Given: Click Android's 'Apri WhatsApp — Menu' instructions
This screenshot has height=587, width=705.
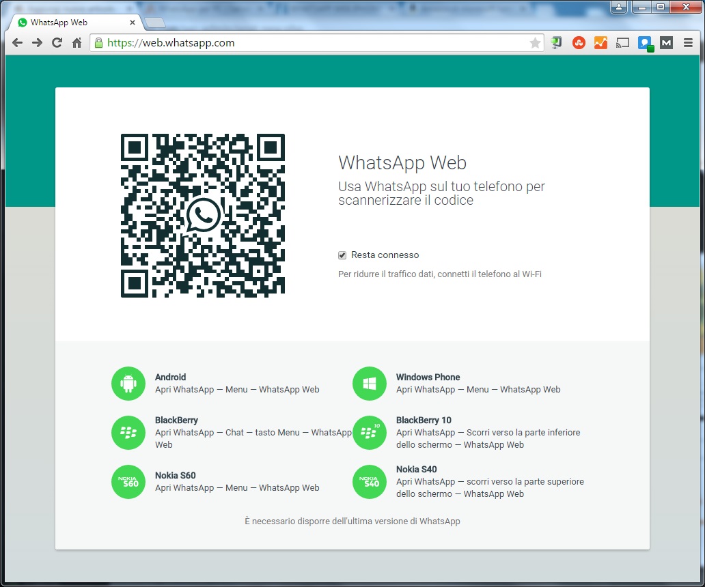Looking at the screenshot, I should click(238, 389).
